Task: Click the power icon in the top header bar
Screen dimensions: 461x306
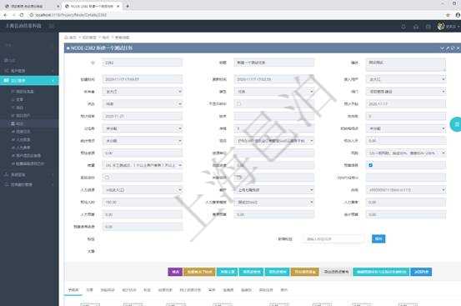Action: pyautogui.click(x=403, y=27)
